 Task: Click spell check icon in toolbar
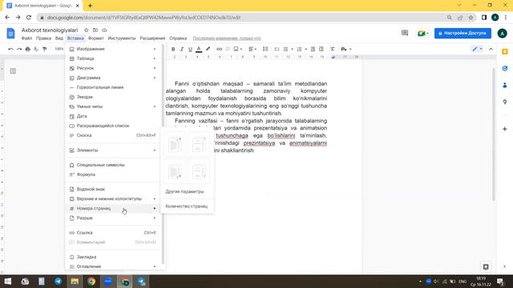36,49
